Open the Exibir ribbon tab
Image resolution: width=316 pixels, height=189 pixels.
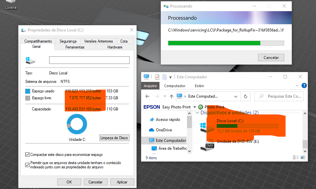pos(199,86)
